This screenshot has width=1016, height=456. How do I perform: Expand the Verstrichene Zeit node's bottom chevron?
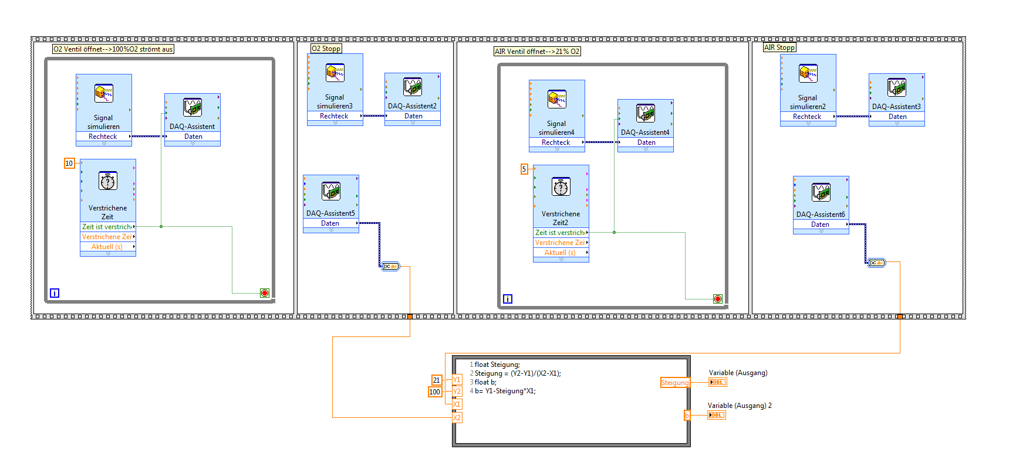[108, 254]
